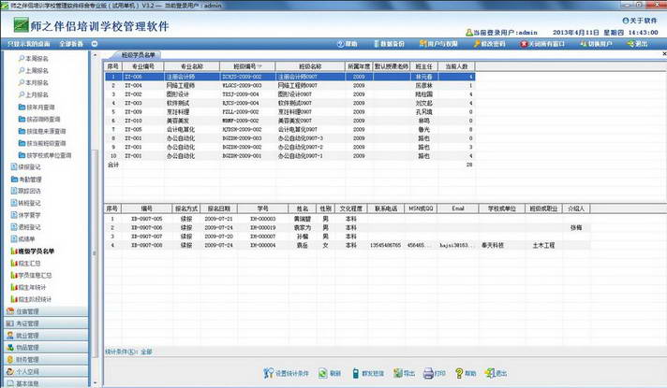Sort students by 学号 header

[x=262, y=208]
